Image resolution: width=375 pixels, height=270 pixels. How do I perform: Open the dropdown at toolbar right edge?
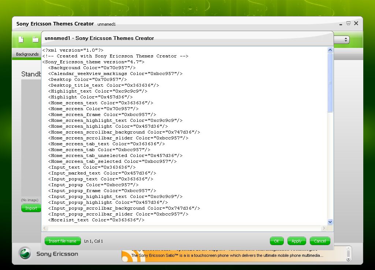tap(346, 40)
